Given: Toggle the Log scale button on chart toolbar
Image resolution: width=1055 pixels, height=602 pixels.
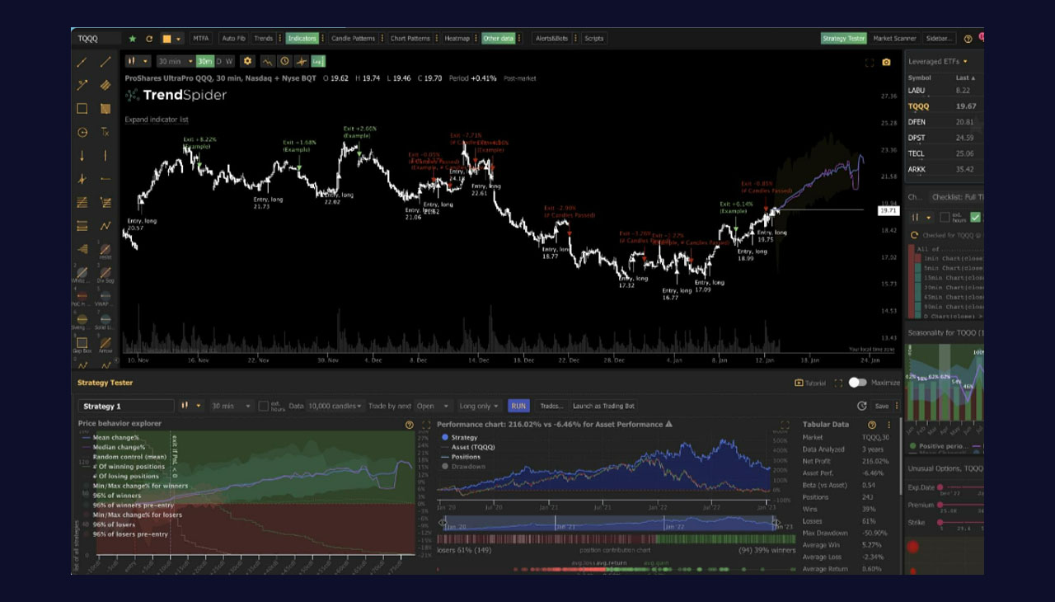Looking at the screenshot, I should (x=318, y=61).
